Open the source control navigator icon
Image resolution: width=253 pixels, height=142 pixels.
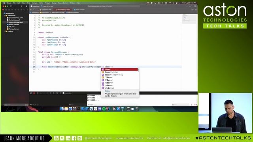[6, 9]
